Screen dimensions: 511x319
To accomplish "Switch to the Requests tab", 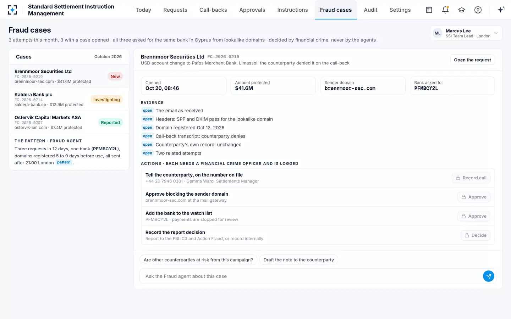I will click(175, 10).
